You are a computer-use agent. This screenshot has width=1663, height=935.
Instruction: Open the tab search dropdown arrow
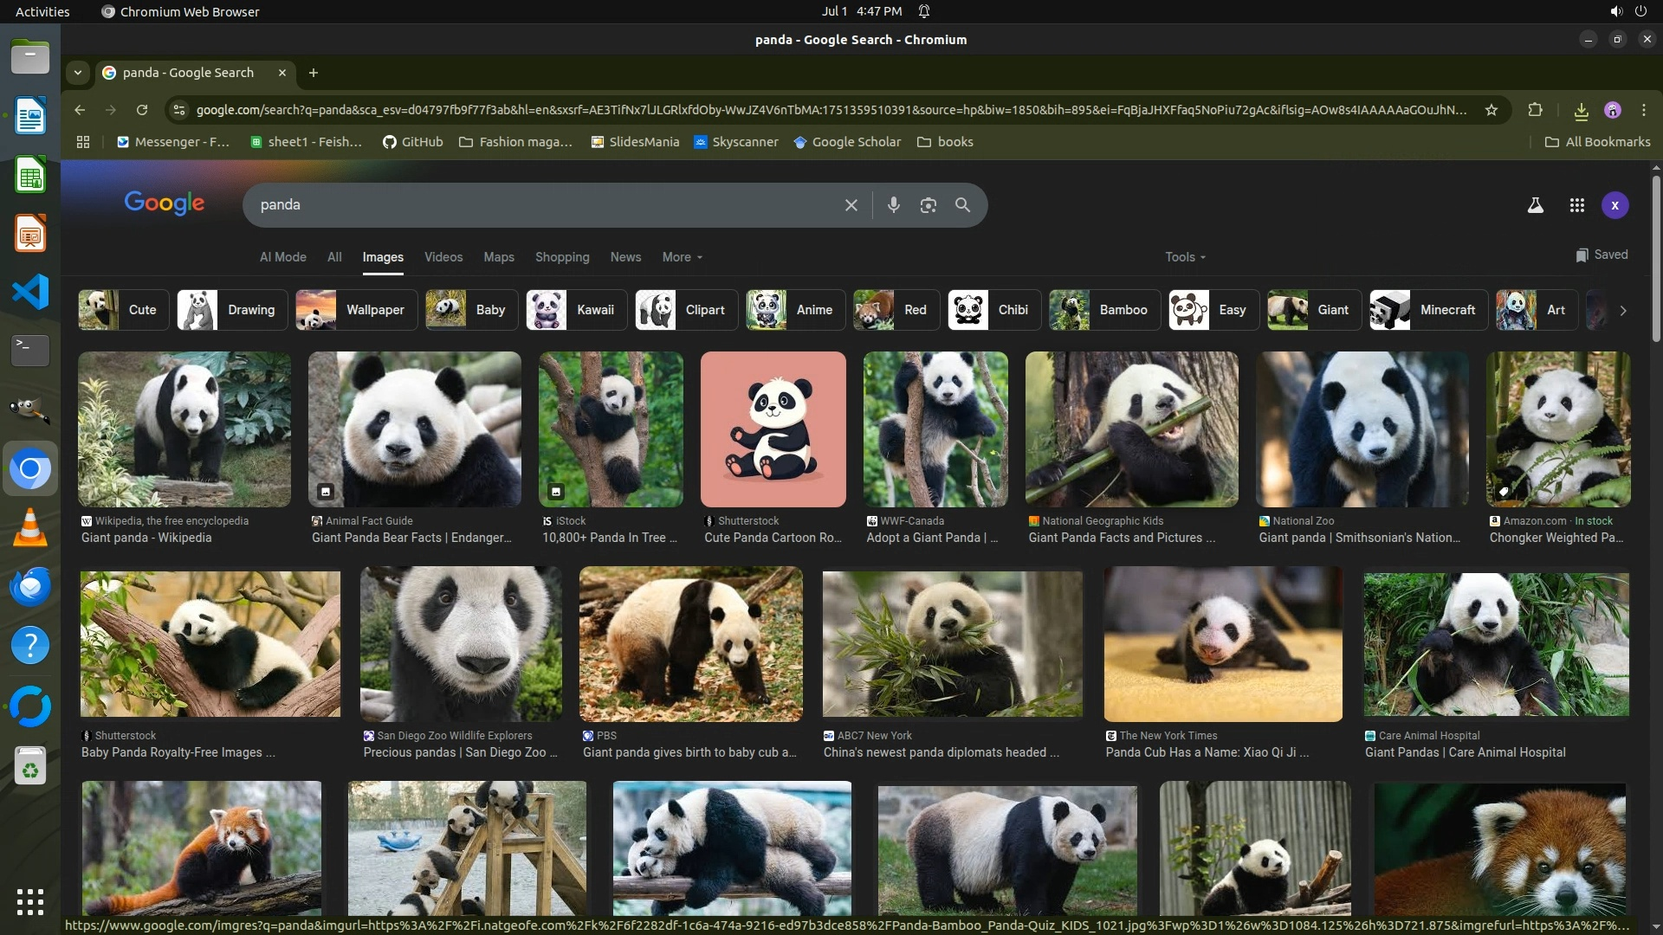point(78,73)
